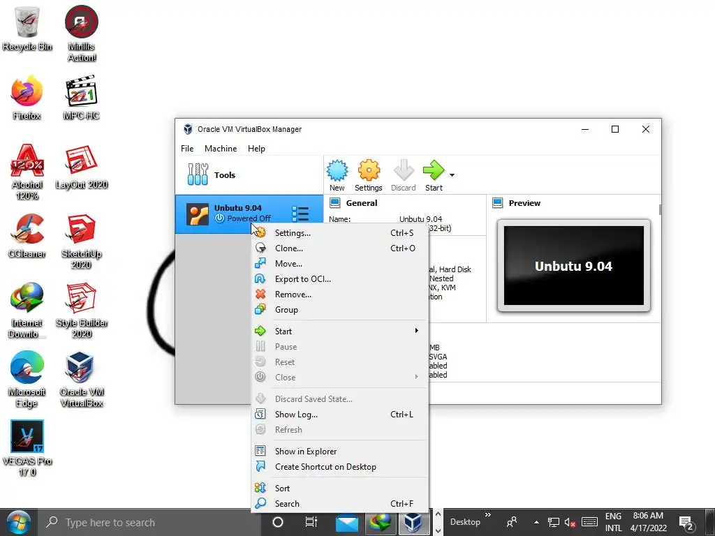
Task: Select Show in Explorer menu entry
Action: [340, 452]
